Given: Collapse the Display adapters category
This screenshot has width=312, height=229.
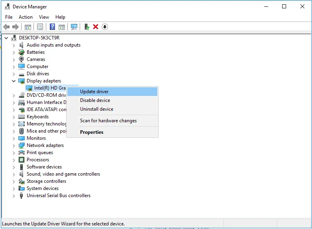Looking at the screenshot, I should point(14,81).
